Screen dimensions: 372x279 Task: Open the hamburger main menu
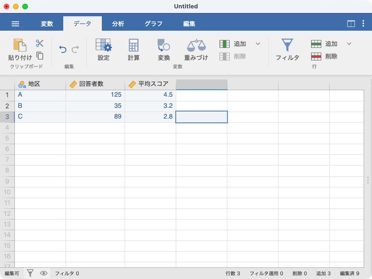(15, 24)
